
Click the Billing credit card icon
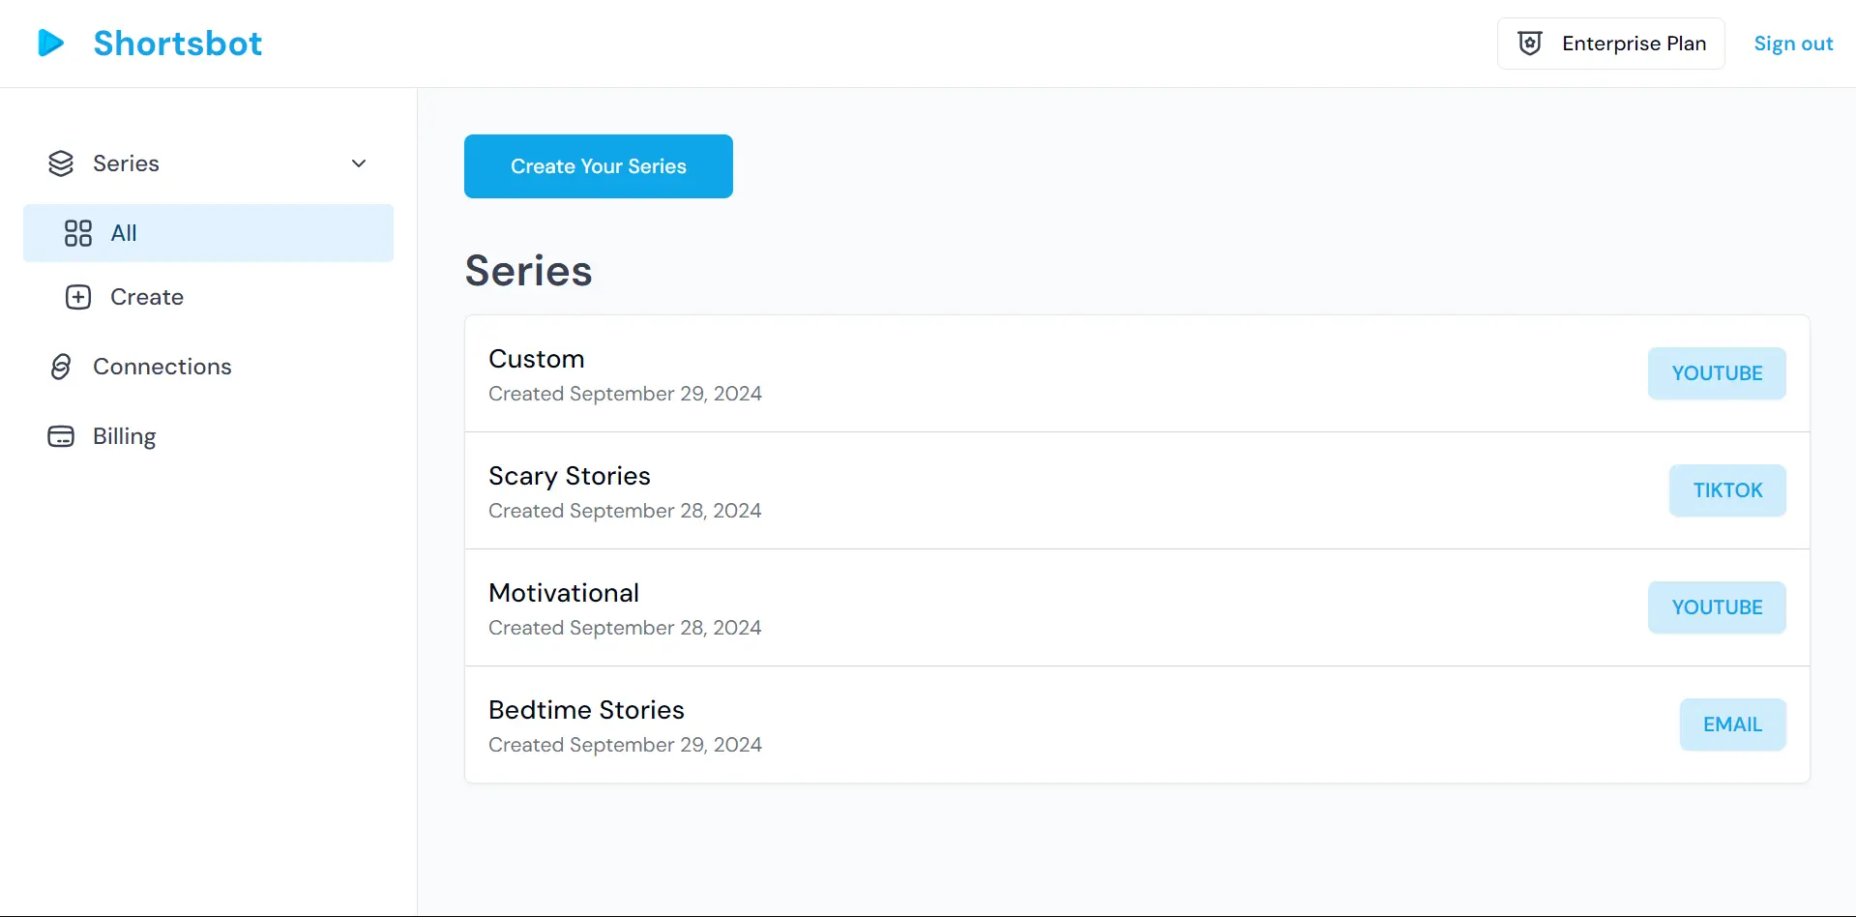coord(61,436)
